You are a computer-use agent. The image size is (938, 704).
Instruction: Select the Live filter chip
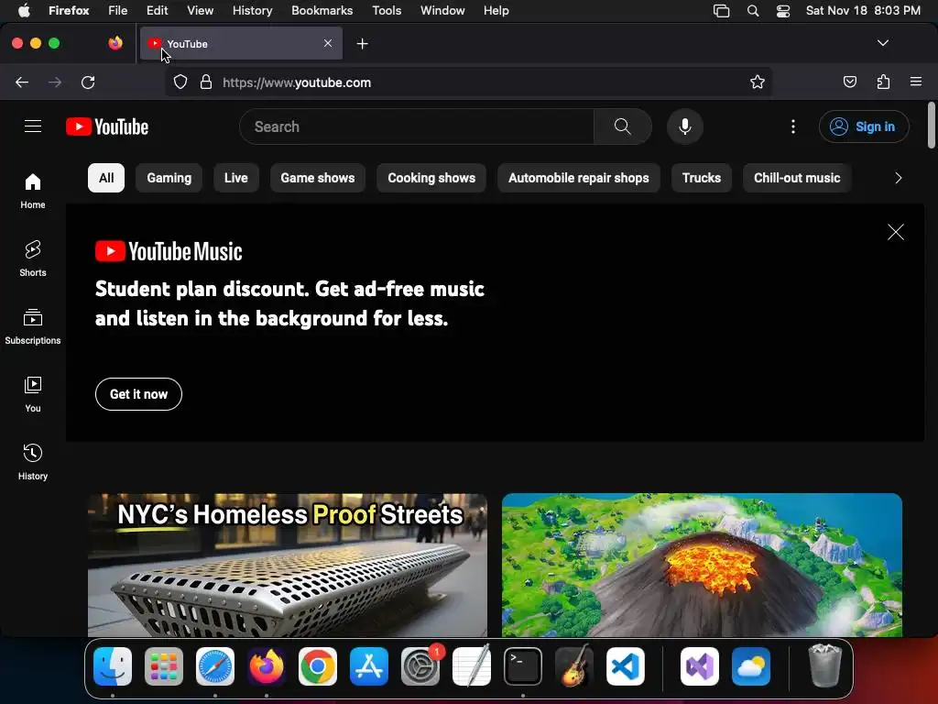click(x=235, y=178)
